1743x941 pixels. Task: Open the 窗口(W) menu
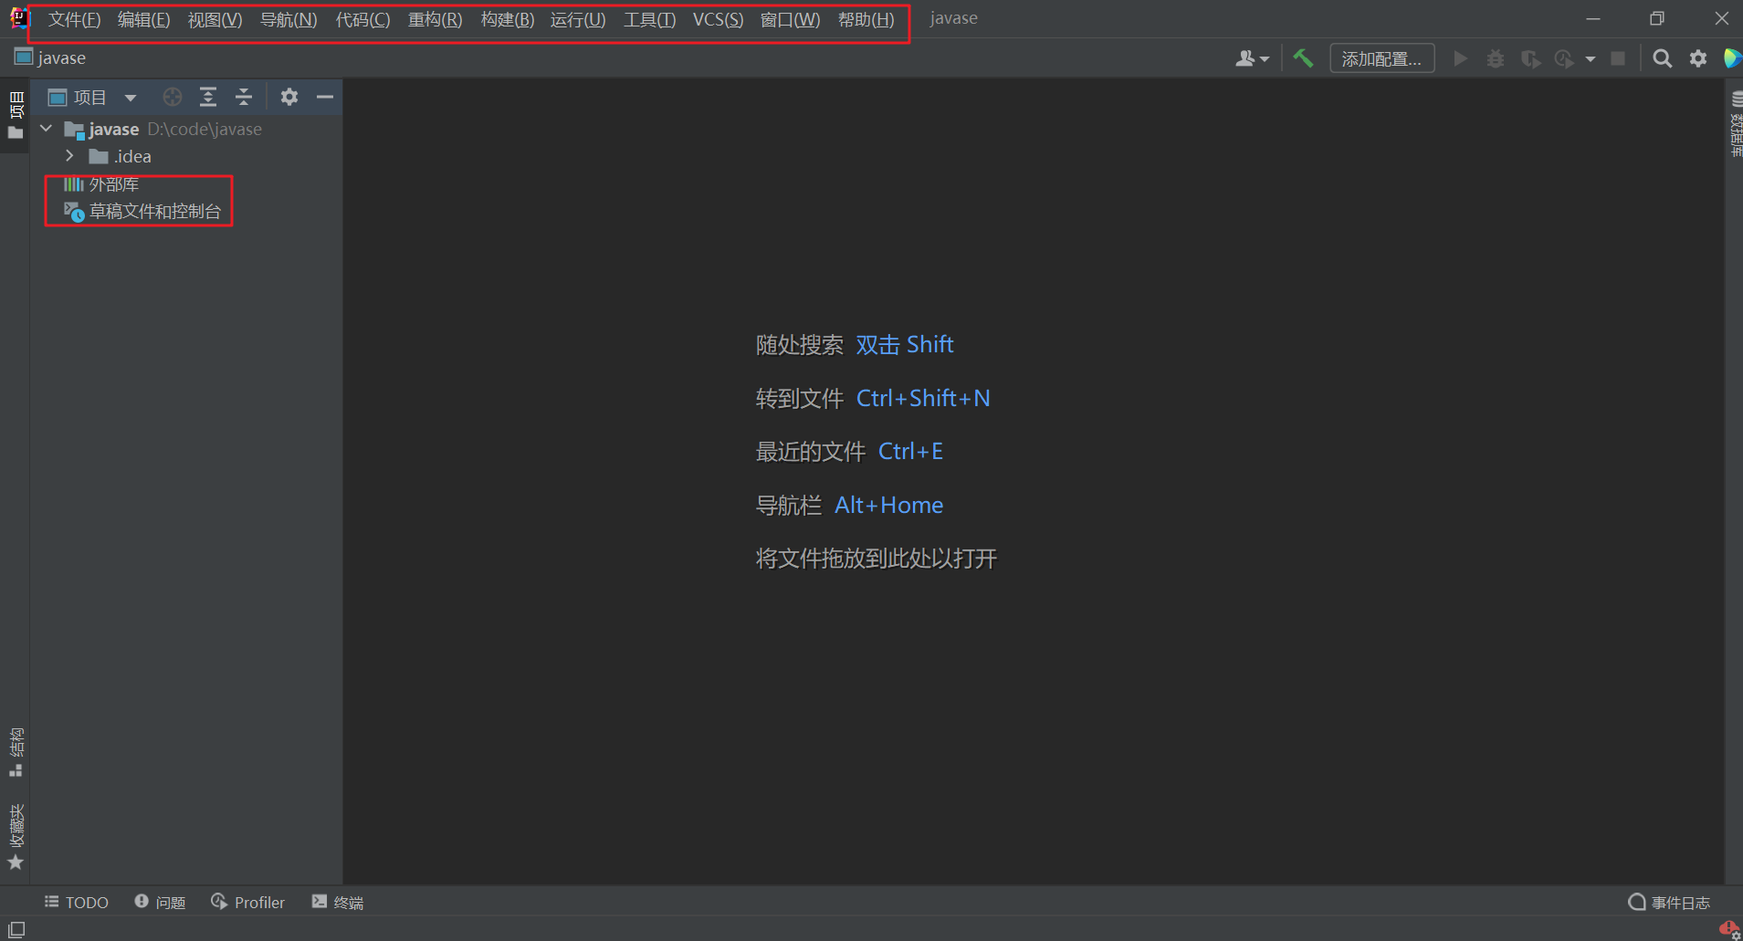coord(790,19)
